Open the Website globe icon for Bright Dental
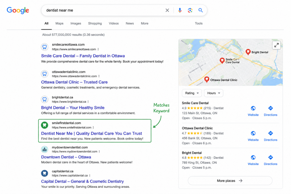 [x=253, y=157]
